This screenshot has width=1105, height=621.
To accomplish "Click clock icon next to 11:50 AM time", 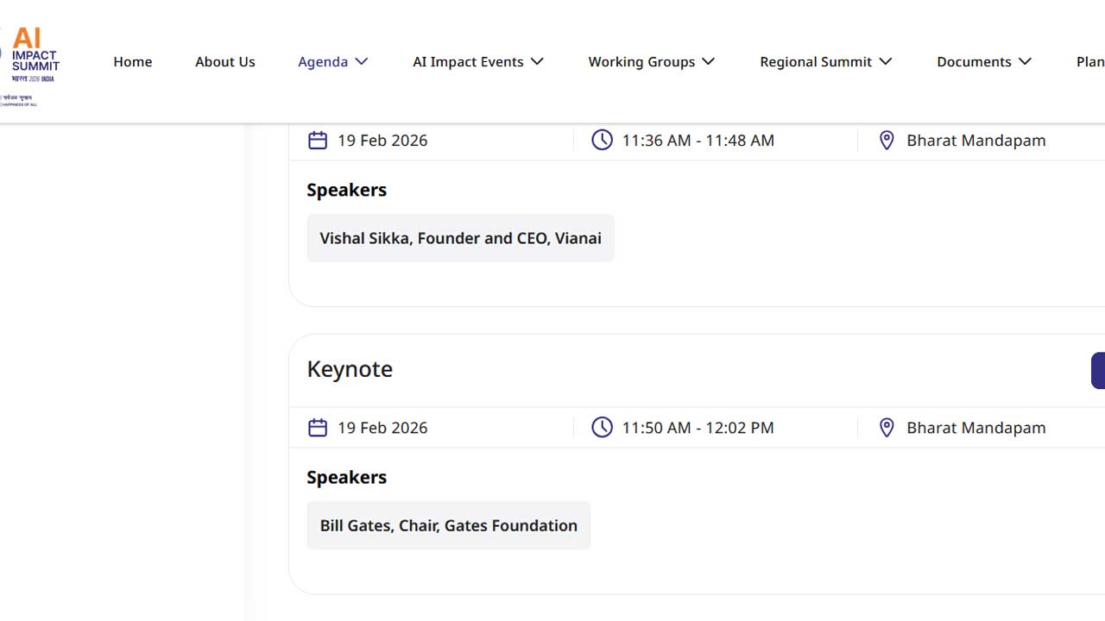I will [602, 427].
